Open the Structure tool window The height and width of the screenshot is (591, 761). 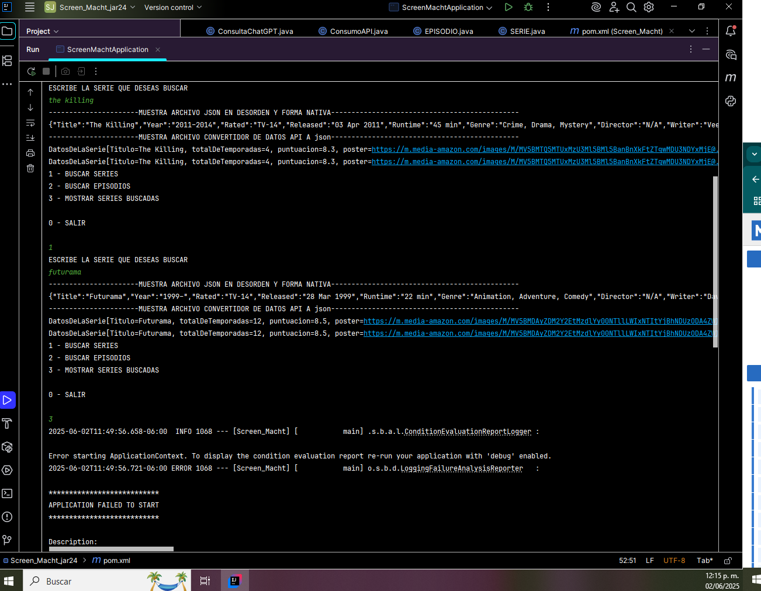tap(7, 61)
